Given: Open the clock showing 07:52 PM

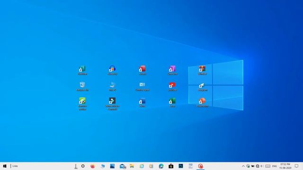Looking at the screenshot, I should tap(285, 166).
